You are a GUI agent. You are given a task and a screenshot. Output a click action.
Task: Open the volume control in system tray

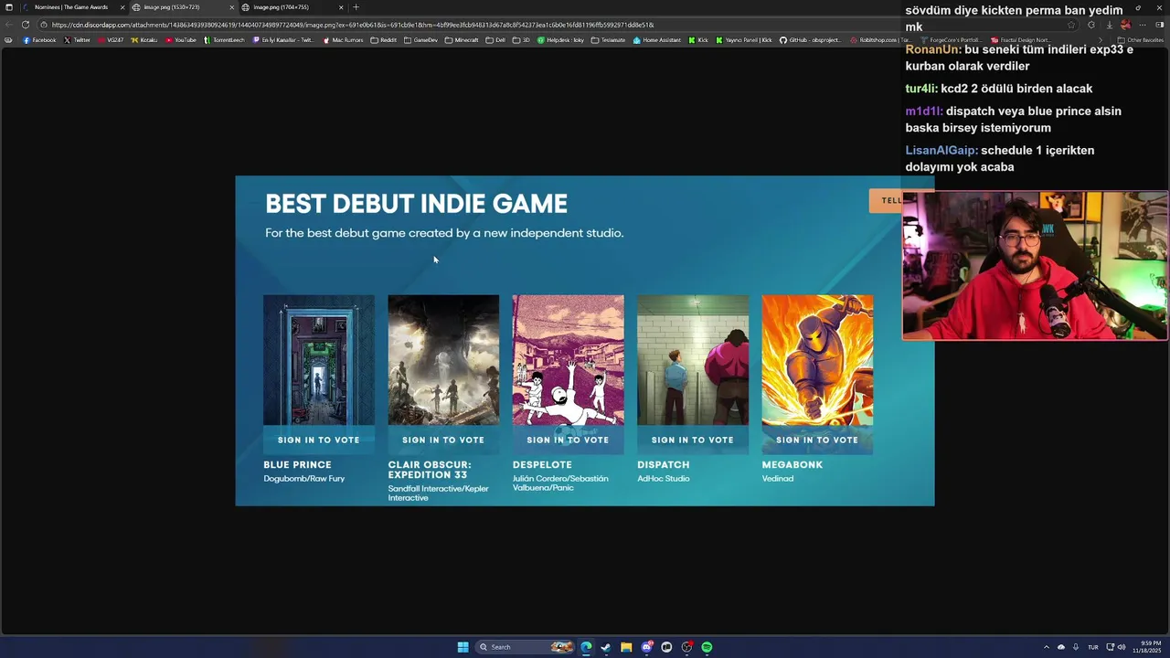pyautogui.click(x=1122, y=647)
